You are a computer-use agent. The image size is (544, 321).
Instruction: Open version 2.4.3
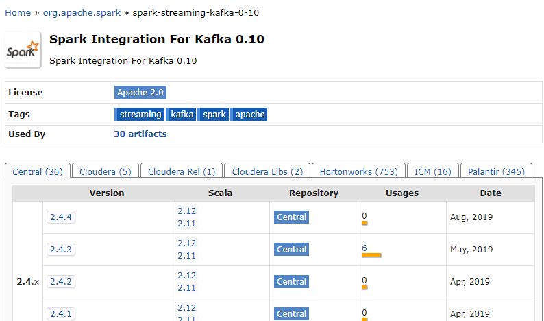coord(61,250)
